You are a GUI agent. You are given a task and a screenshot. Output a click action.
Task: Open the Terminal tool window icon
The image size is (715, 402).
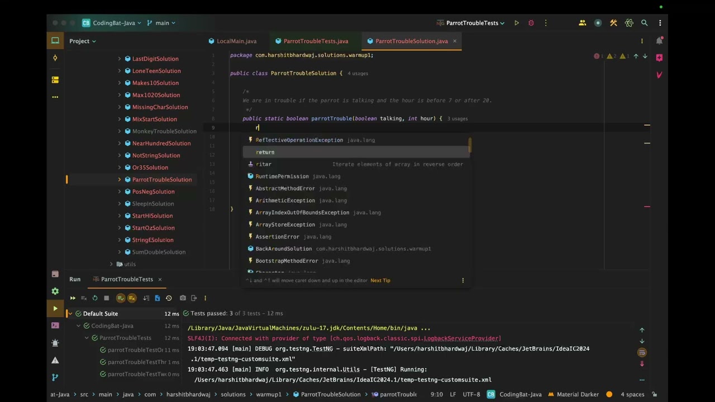click(55, 326)
